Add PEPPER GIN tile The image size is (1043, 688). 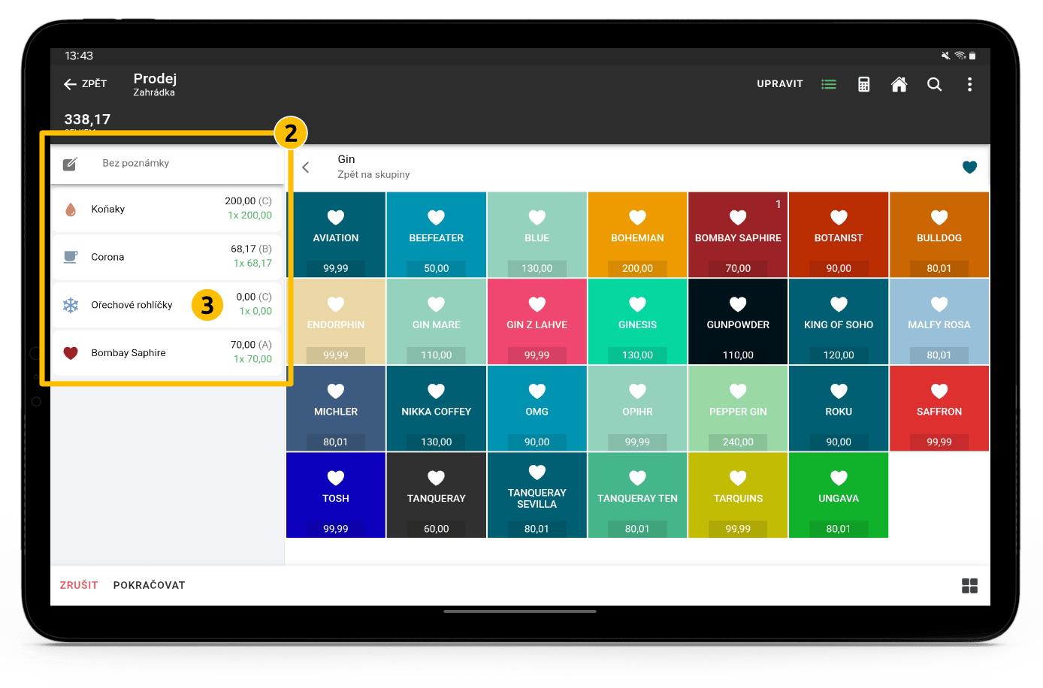pyautogui.click(x=738, y=409)
